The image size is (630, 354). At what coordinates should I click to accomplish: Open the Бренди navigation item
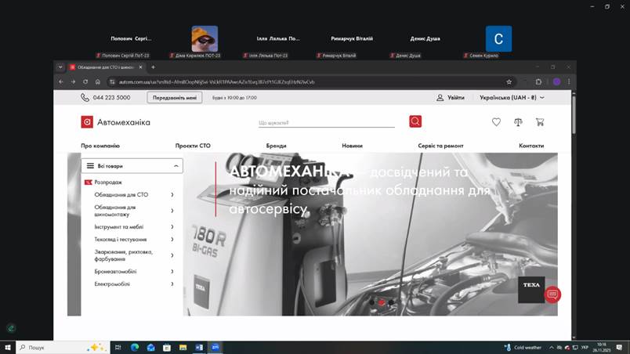(x=276, y=146)
